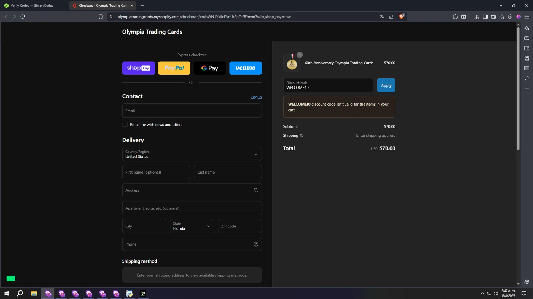Focus the Last name field
This screenshot has width=533, height=299.
tap(228, 172)
